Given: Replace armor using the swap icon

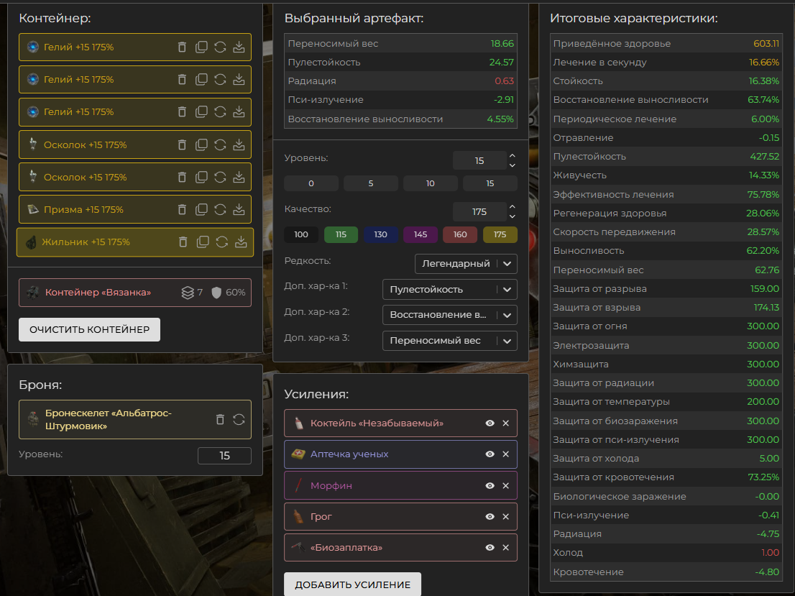Looking at the screenshot, I should pyautogui.click(x=239, y=419).
